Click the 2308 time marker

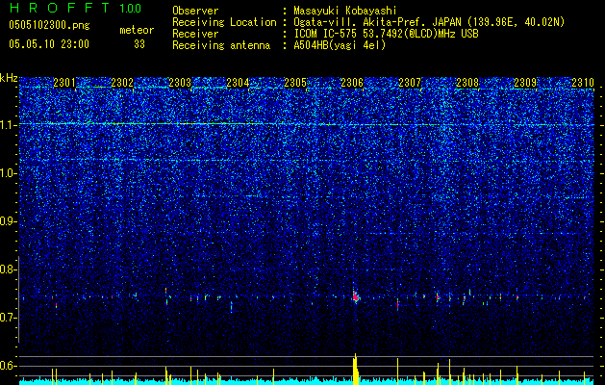467,82
